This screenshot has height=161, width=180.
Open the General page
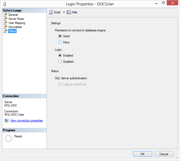tap(13, 15)
